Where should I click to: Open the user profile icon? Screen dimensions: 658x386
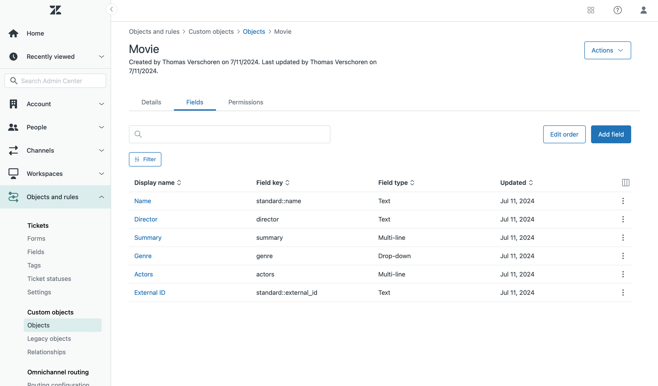(644, 10)
